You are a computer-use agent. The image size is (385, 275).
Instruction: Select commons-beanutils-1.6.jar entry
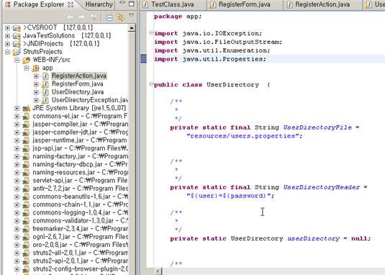click(81, 197)
